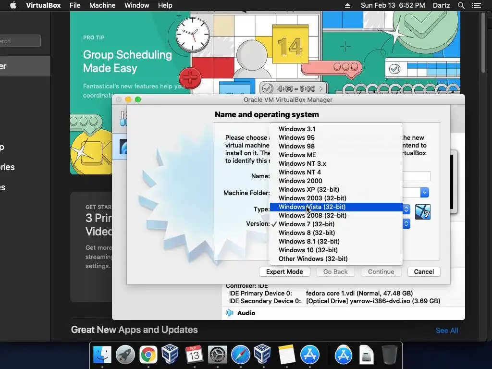Image resolution: width=492 pixels, height=369 pixels.
Task: Click Group Scheduling Made Easy banner
Action: (x=127, y=61)
